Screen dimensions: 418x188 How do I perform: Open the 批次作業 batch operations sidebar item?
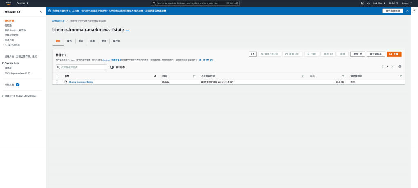[9, 40]
